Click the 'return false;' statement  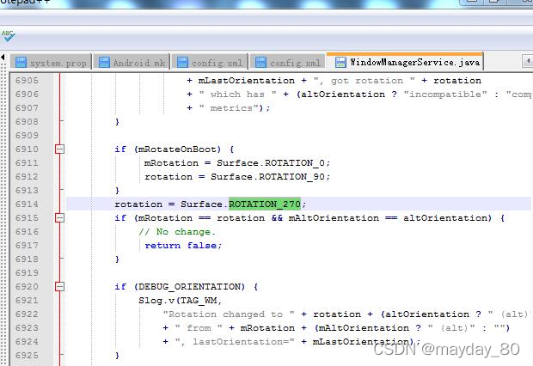click(183, 246)
